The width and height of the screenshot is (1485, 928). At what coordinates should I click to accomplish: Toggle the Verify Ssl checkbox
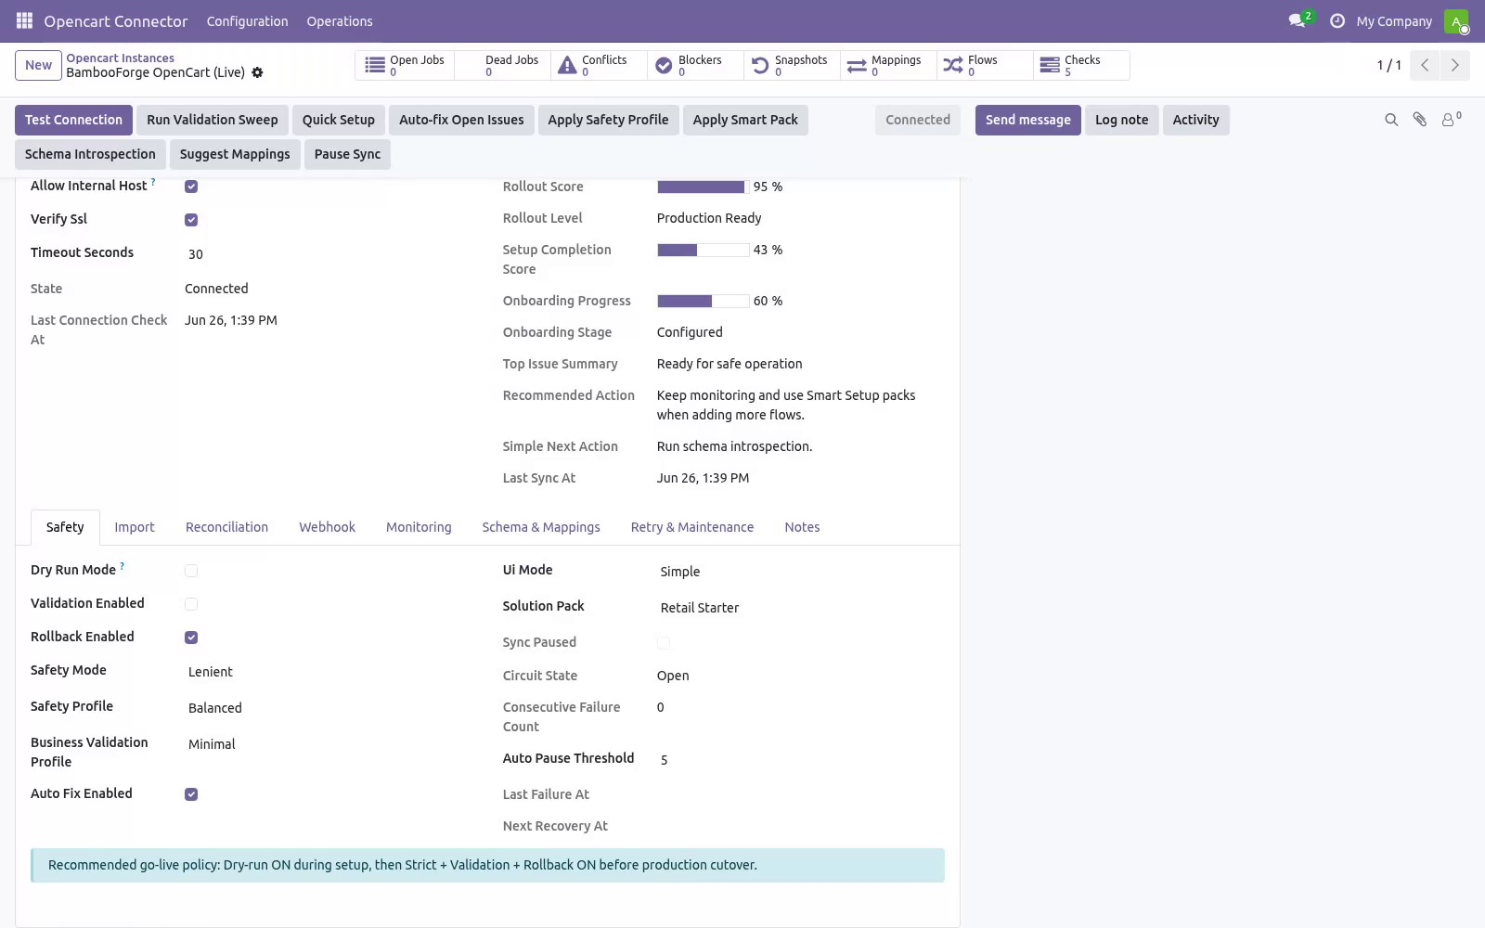[191, 220]
